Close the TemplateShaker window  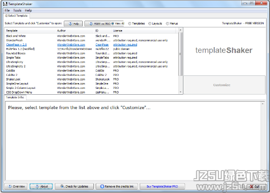point(261,3)
